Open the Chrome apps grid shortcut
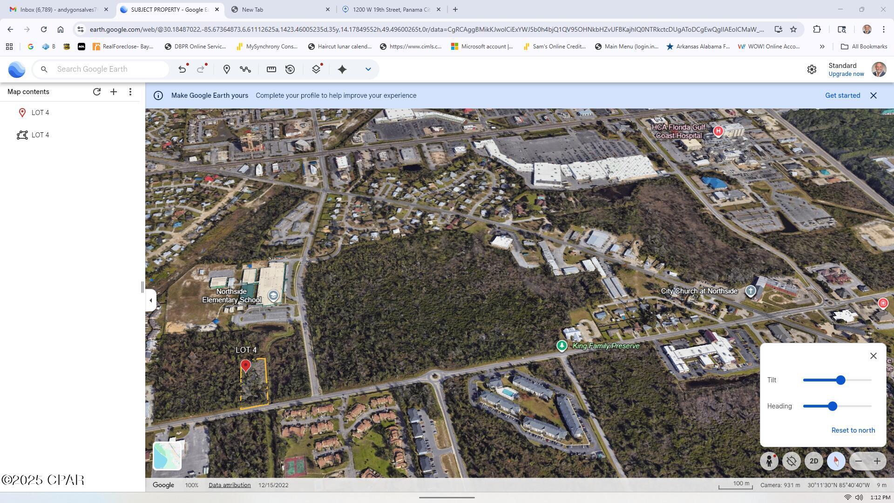Viewport: 894px width, 503px height. click(x=9, y=47)
